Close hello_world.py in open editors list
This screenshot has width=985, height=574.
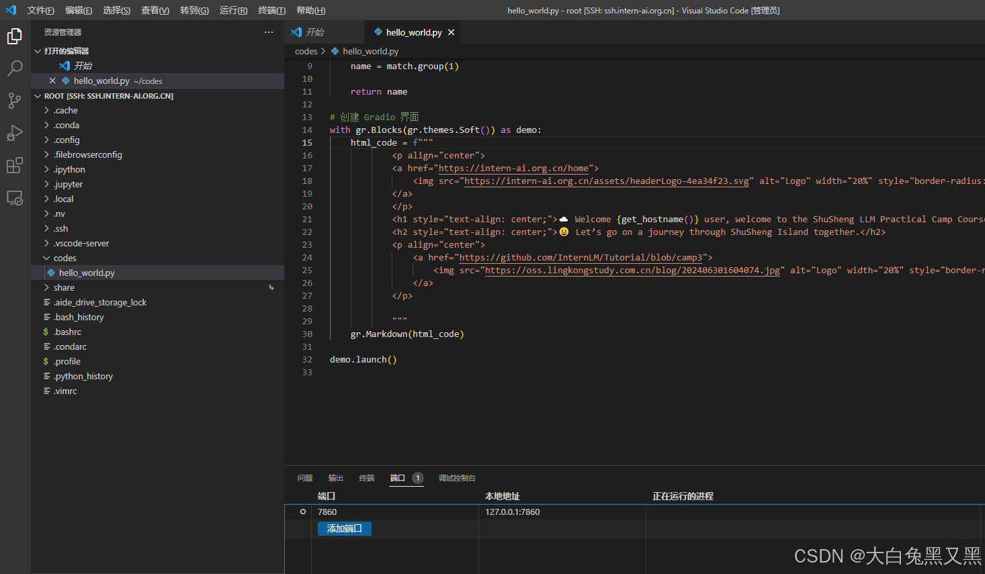52,81
